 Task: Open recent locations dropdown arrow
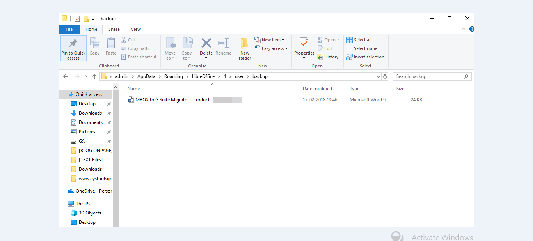click(86, 76)
